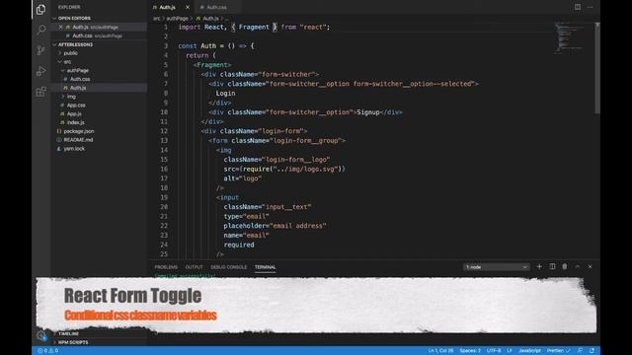Click the split editor icon
The width and height of the screenshot is (632, 355).
pos(578,7)
